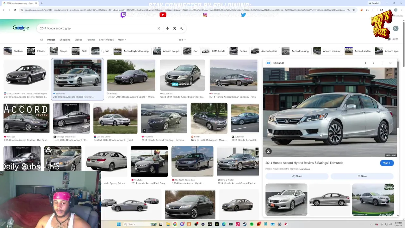Image resolution: width=405 pixels, height=228 pixels.
Task: Filter by Accord manual chip
Action: point(327,51)
